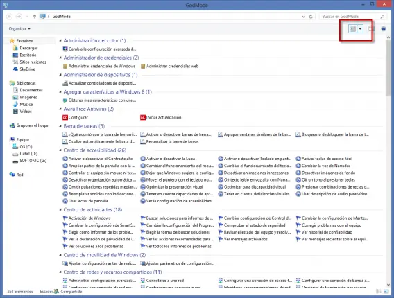Open Sitios recientes in sidebar
Screen dimensions: 394x298
point(30,62)
